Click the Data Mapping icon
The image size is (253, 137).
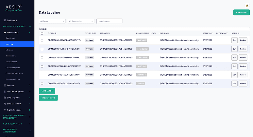pyautogui.click(x=4, y=98)
